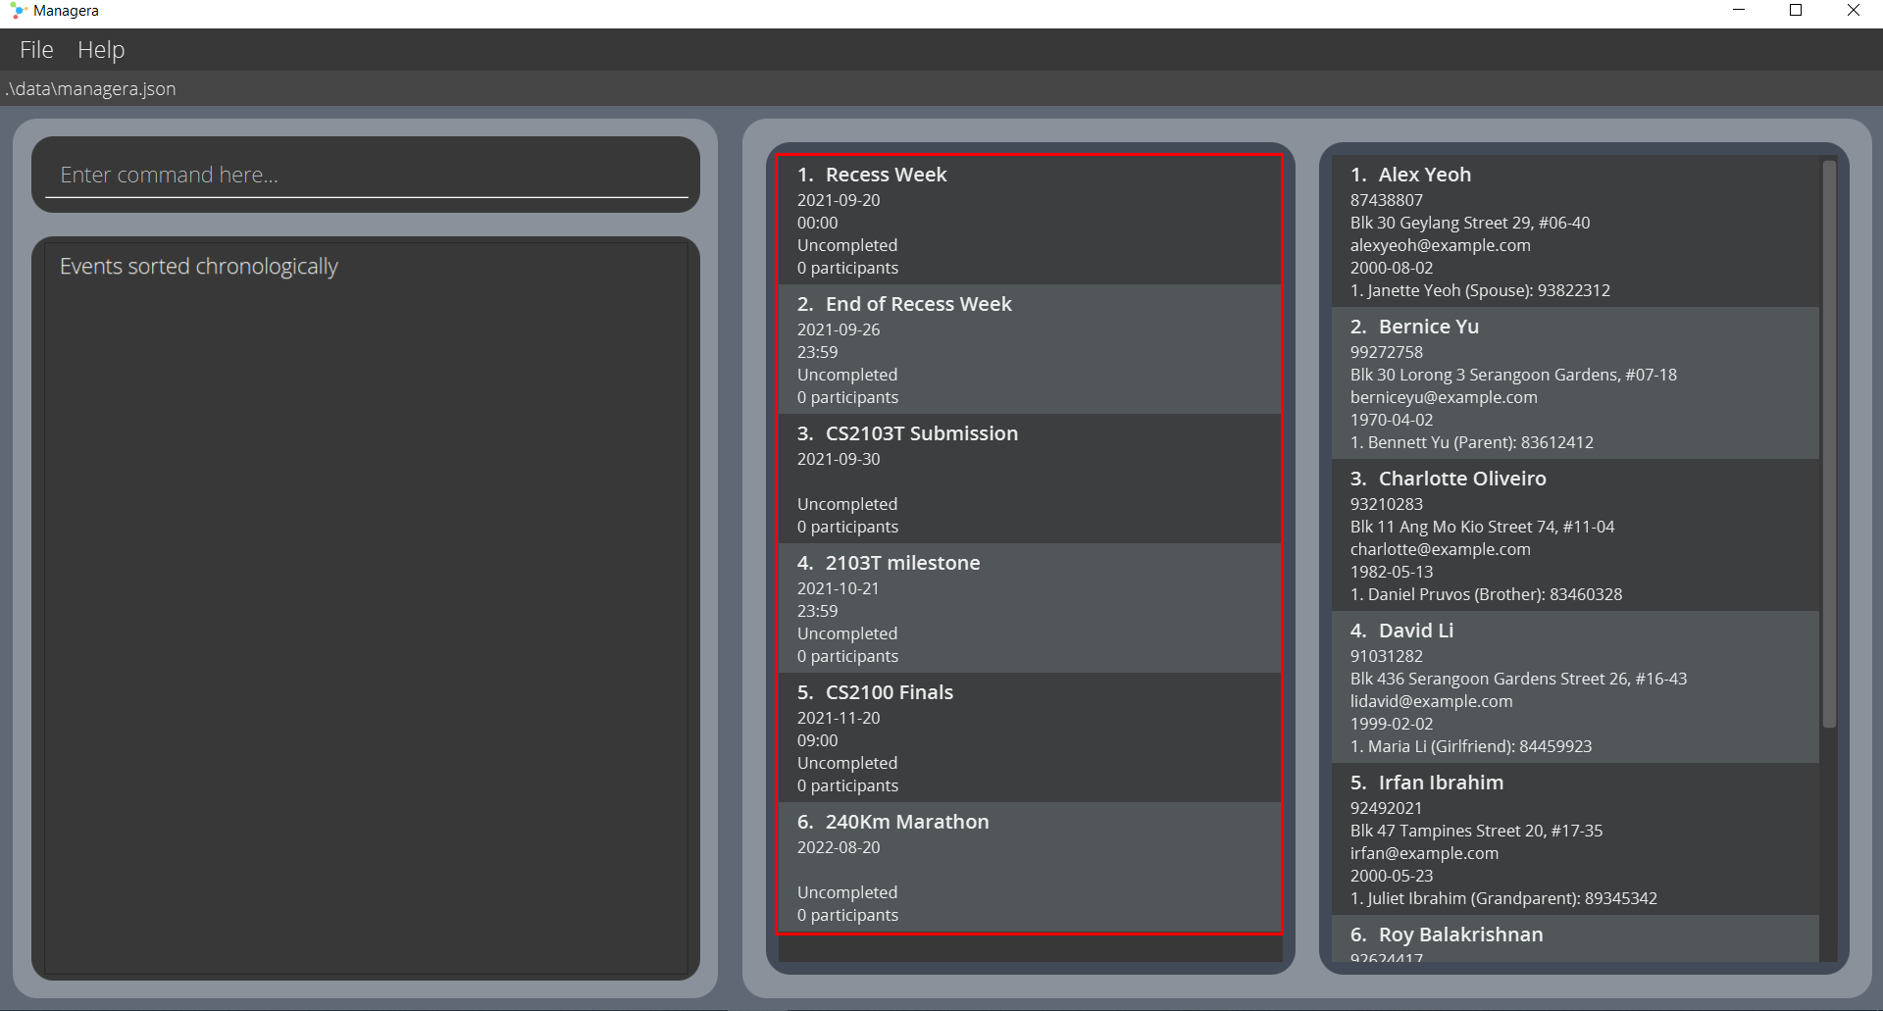Click Alex Yeoh's birthdate 2000-08-02

[x=1391, y=268]
